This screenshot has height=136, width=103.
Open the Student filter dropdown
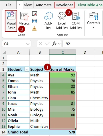coord(27,69)
